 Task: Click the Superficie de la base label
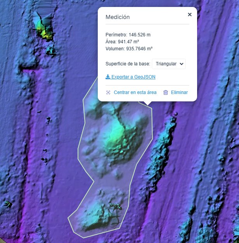coord(128,64)
